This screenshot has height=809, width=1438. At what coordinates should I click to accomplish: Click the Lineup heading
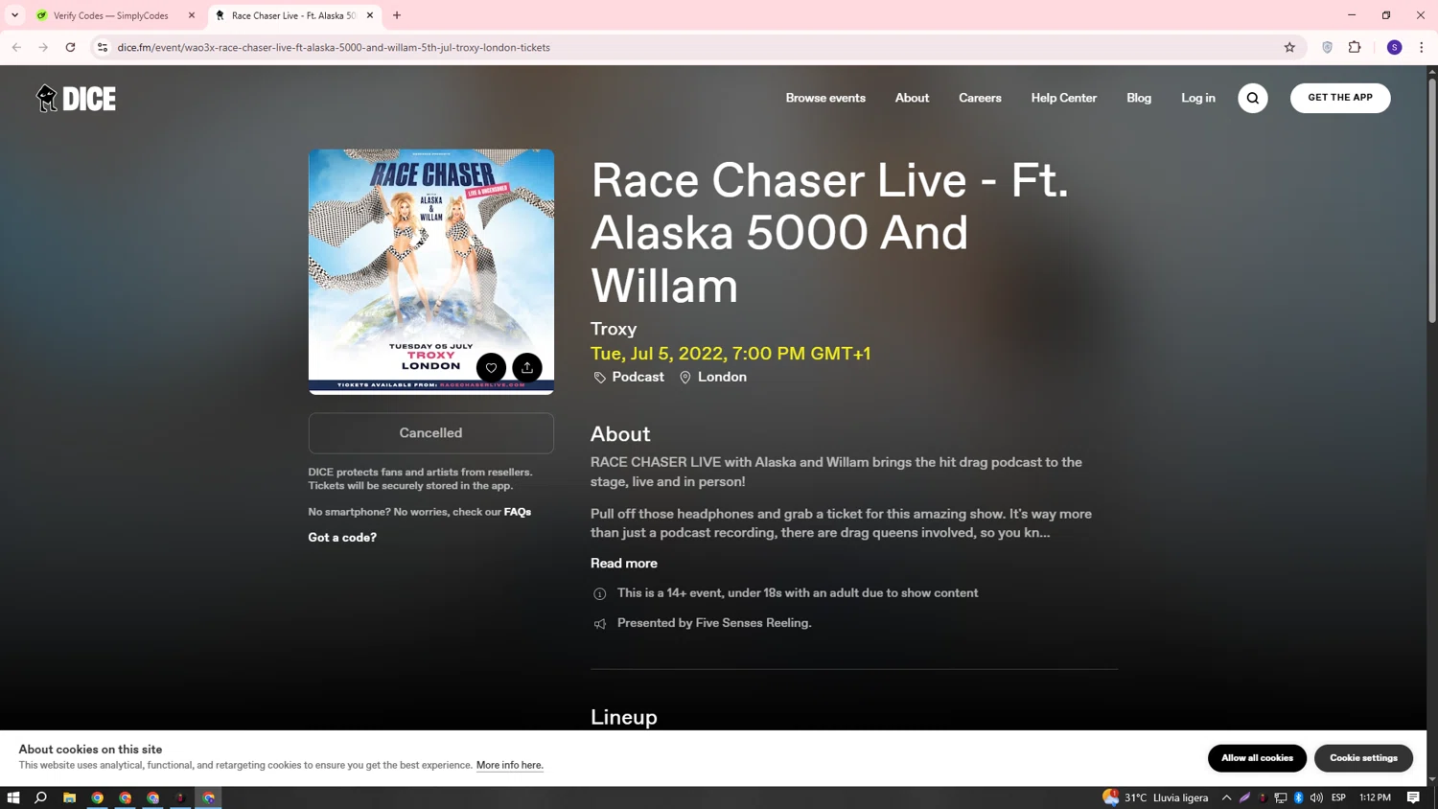click(x=624, y=717)
